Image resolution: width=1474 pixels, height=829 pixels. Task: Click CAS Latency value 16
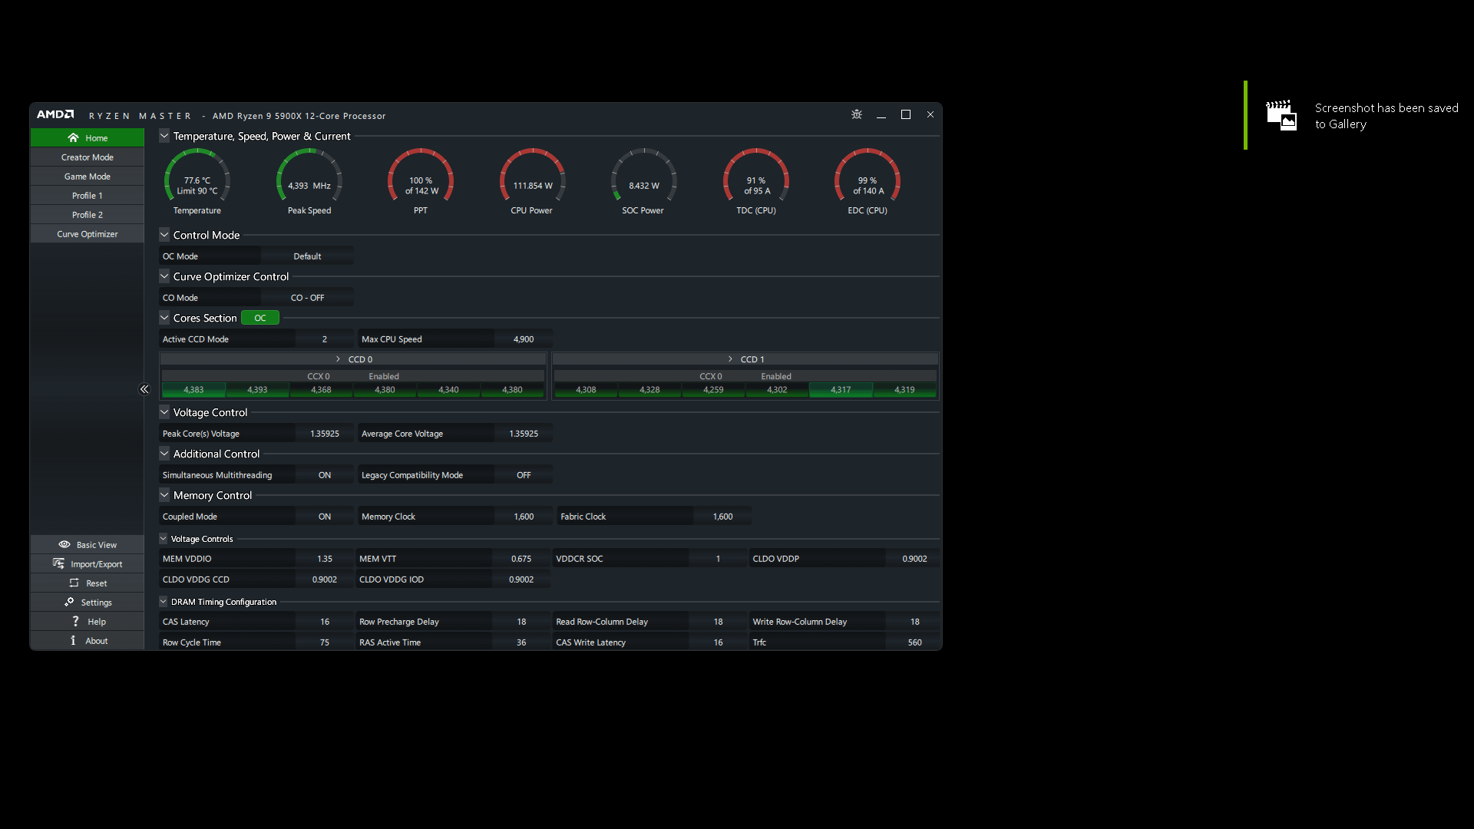pyautogui.click(x=325, y=622)
